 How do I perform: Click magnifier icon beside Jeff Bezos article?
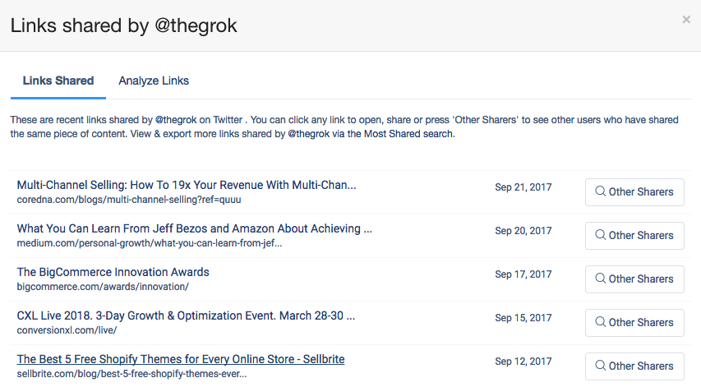click(601, 235)
